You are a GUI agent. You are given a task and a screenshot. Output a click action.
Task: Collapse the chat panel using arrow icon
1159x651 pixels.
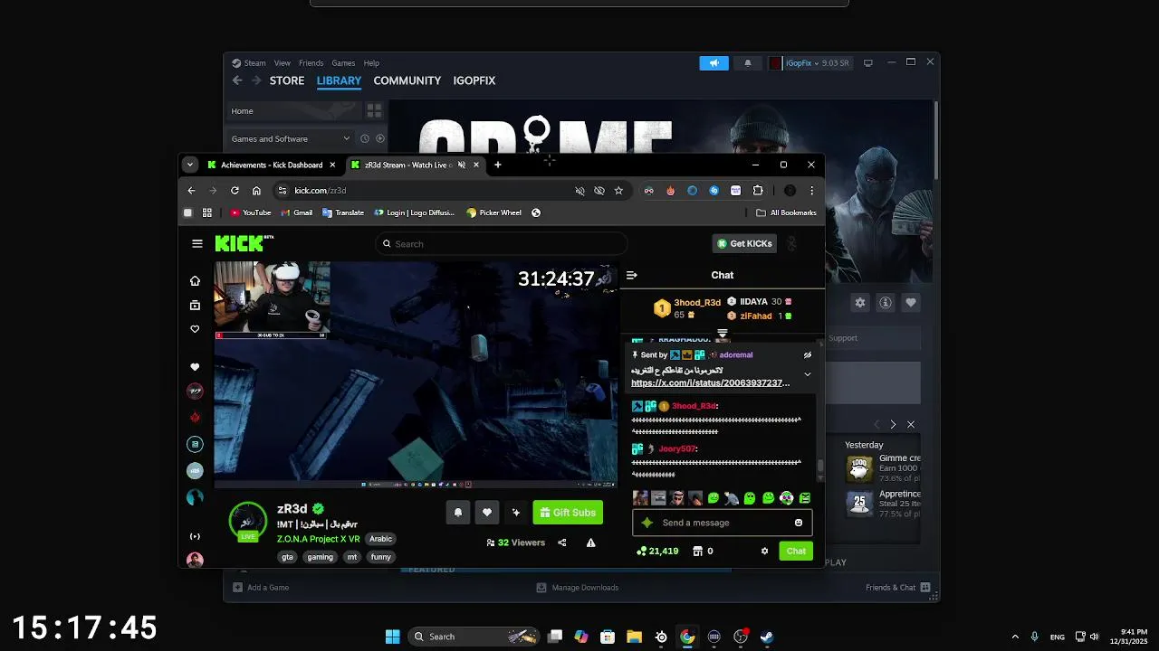(632, 275)
